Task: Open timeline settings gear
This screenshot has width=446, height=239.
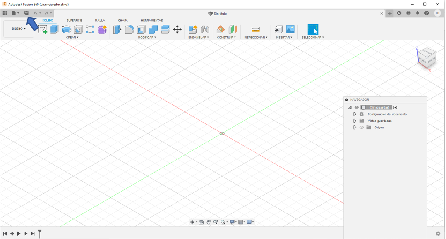Action: coord(438,234)
